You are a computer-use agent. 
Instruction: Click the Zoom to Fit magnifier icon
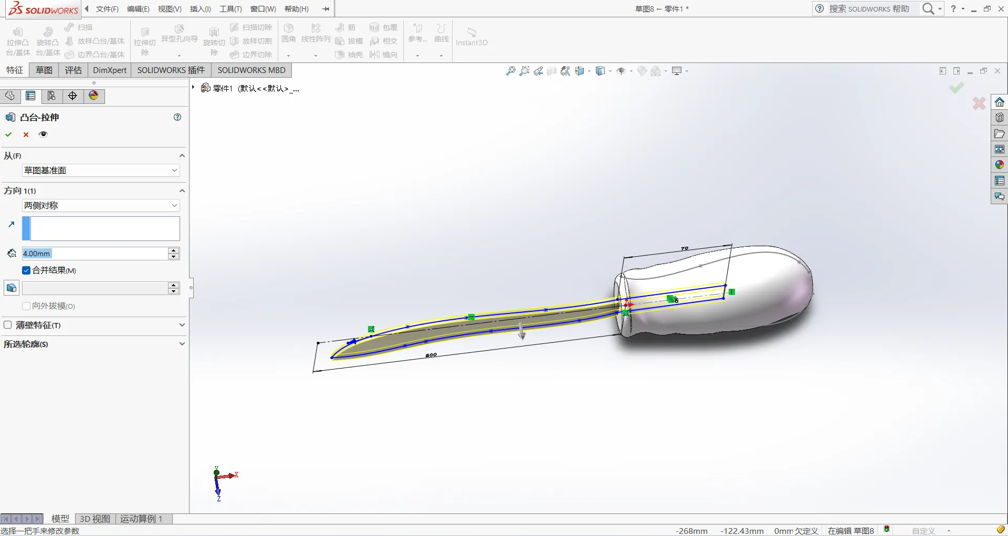(510, 71)
